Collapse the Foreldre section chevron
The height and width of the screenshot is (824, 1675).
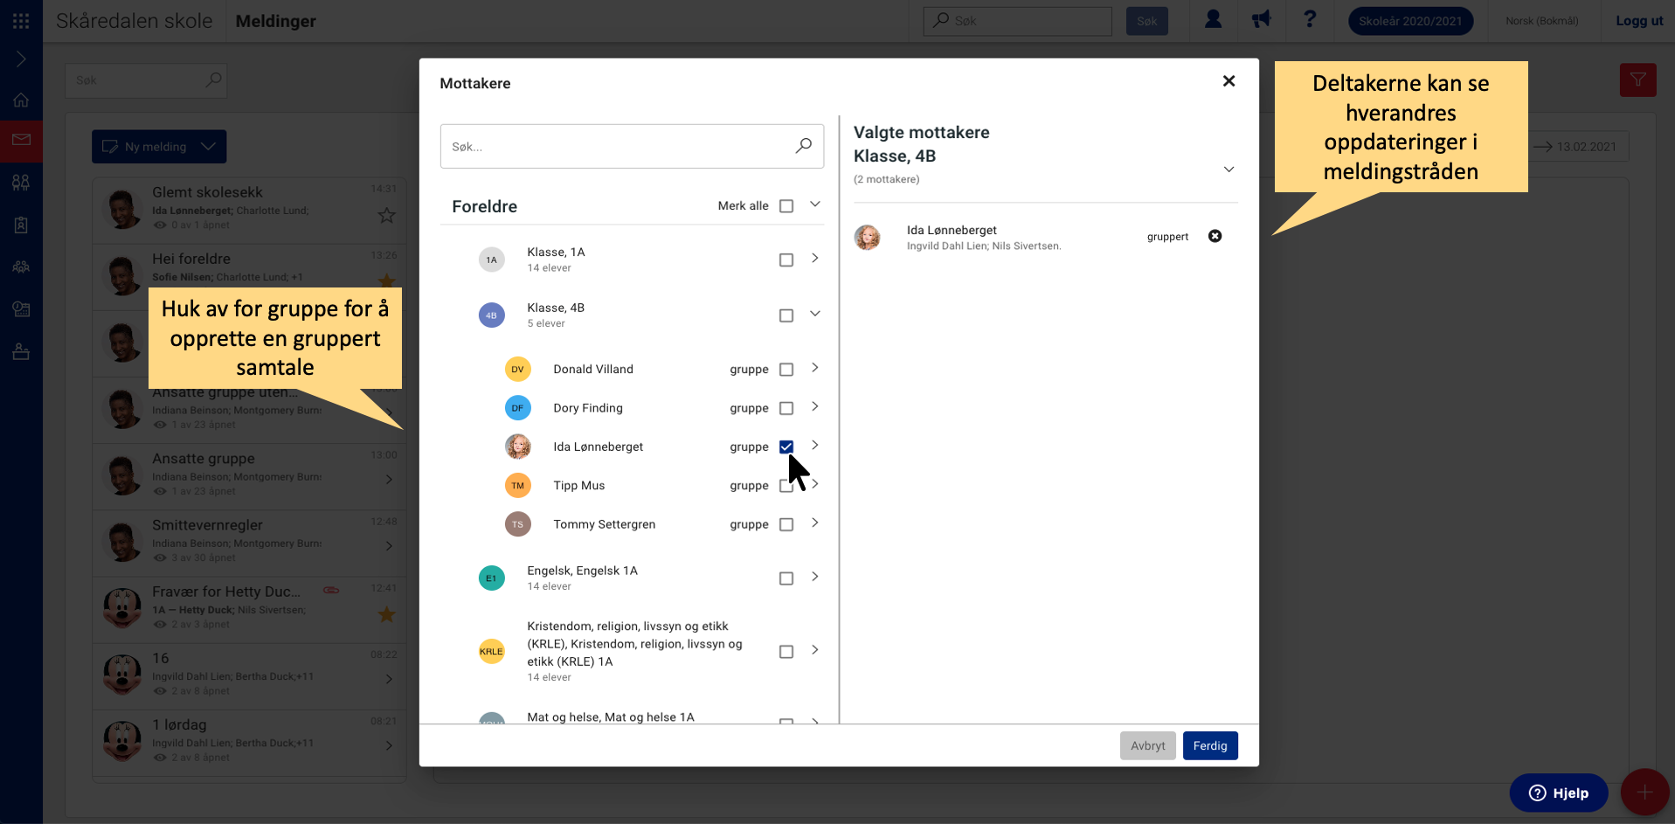[x=814, y=204]
